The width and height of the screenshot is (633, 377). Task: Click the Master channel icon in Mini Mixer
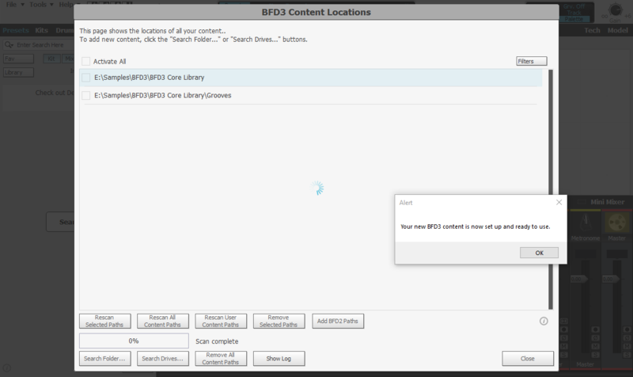pyautogui.click(x=616, y=223)
